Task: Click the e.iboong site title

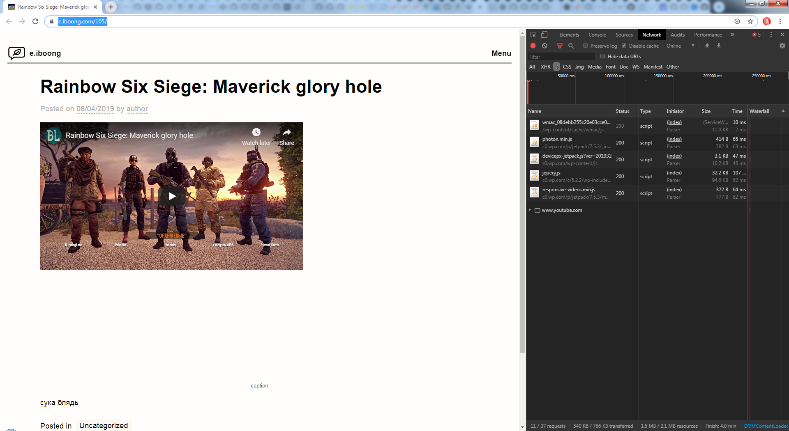Action: pos(45,53)
